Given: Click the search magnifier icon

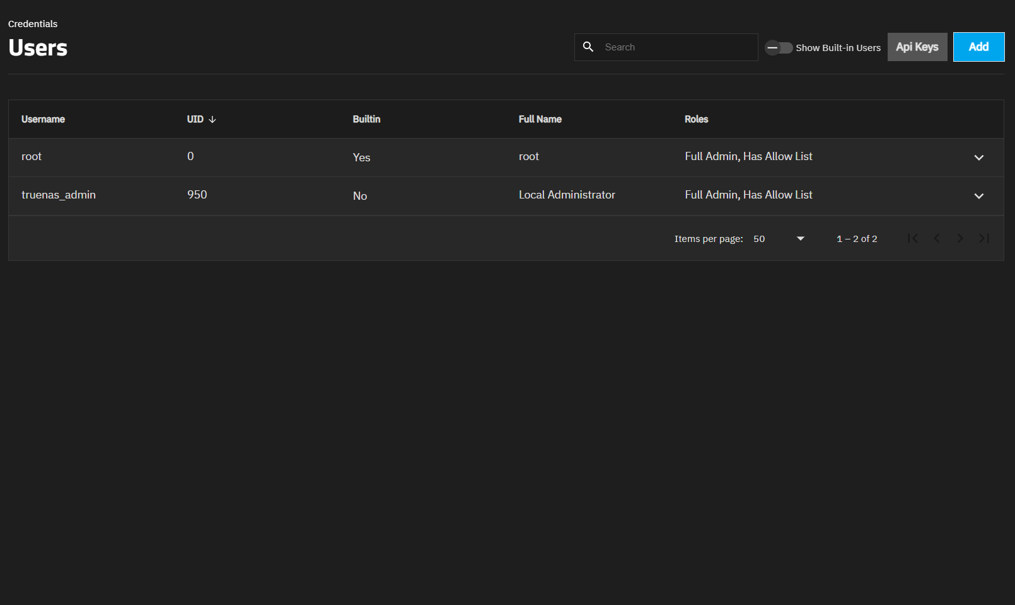Looking at the screenshot, I should 588,47.
